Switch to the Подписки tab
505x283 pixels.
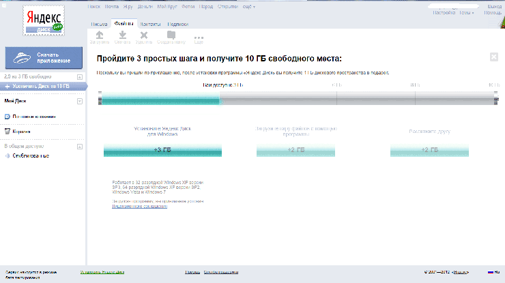point(178,24)
